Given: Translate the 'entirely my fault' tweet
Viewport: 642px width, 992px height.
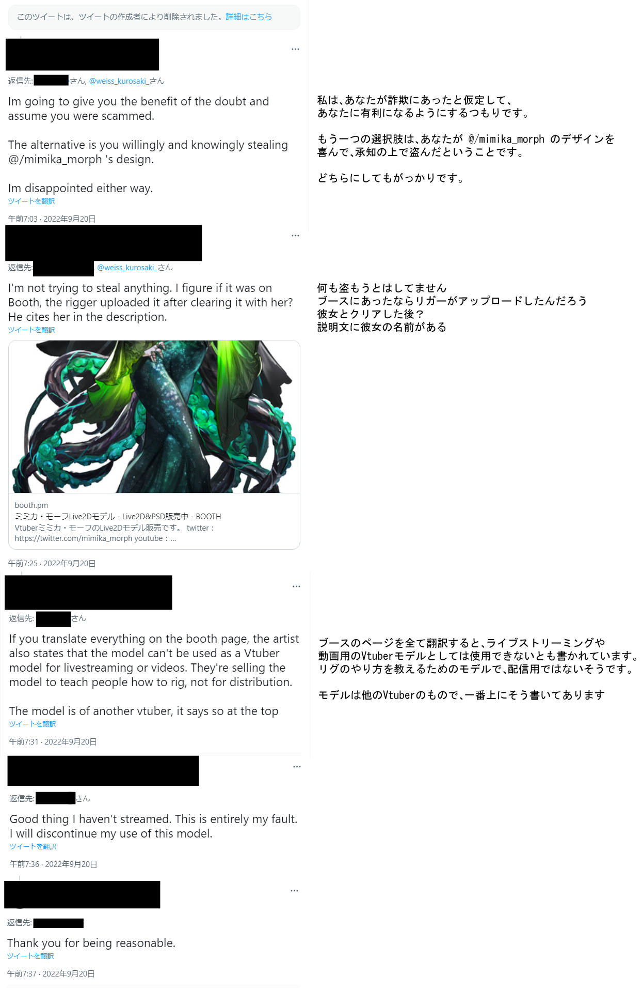Looking at the screenshot, I should click(33, 846).
